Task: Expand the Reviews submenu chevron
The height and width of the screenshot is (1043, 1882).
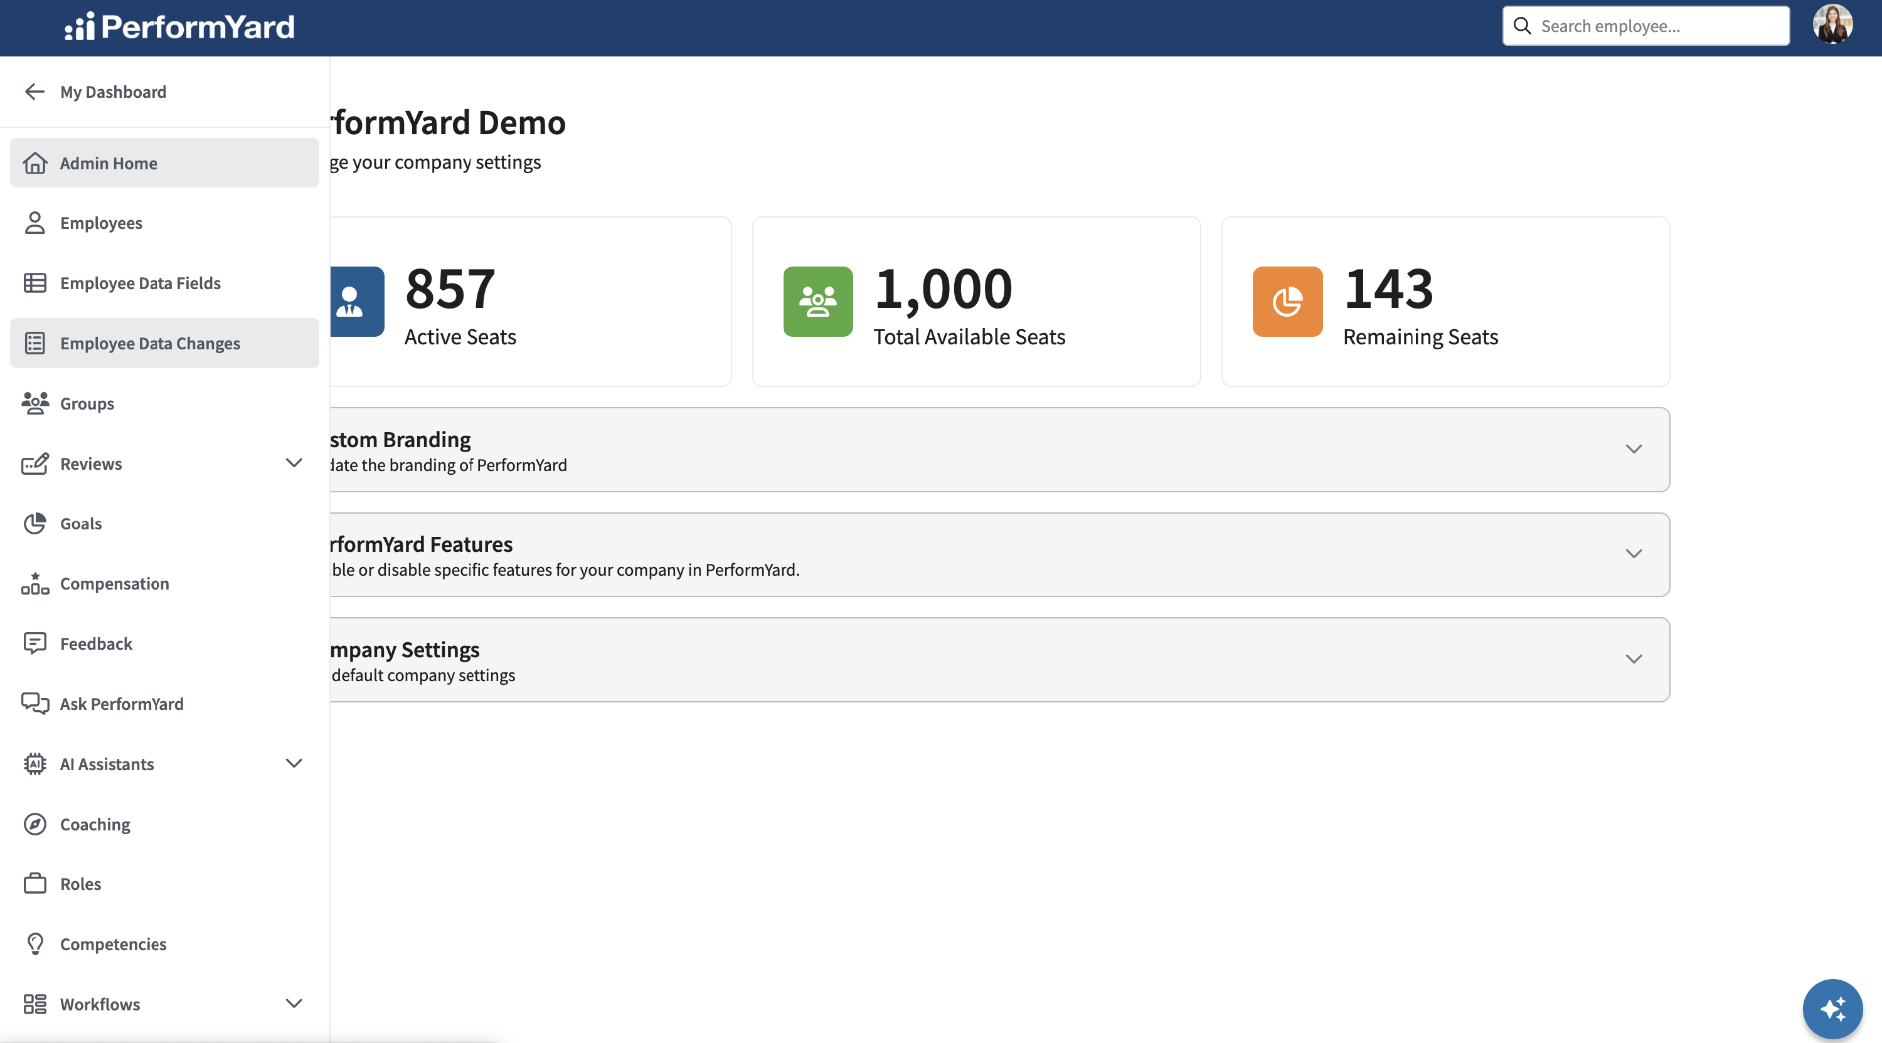Action: pos(294,463)
